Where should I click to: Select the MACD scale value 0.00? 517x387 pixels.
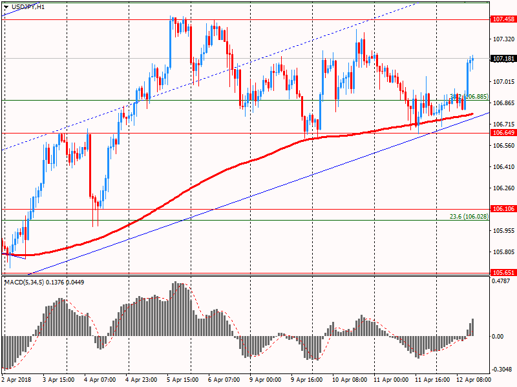pyautogui.click(x=498, y=336)
